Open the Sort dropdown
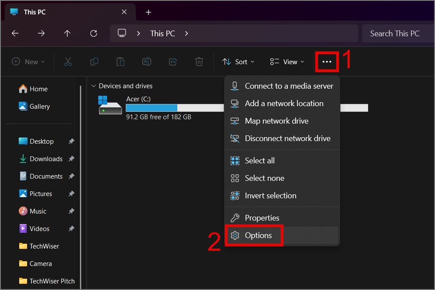Viewport: 435px width, 290px height. [238, 62]
